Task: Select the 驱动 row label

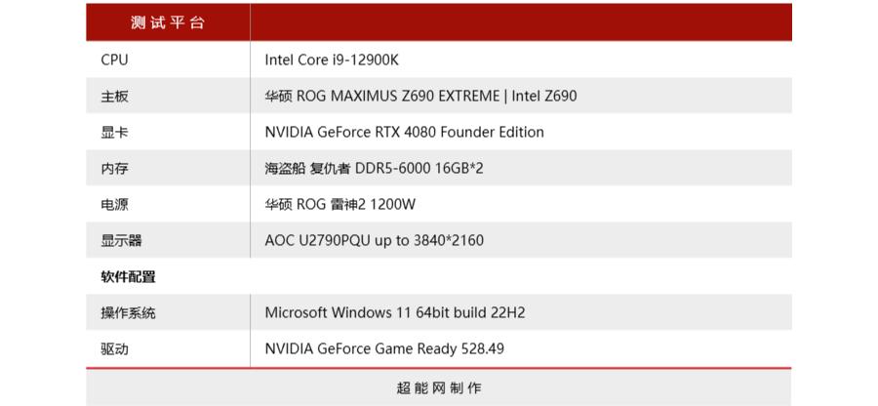Action: click(x=114, y=348)
